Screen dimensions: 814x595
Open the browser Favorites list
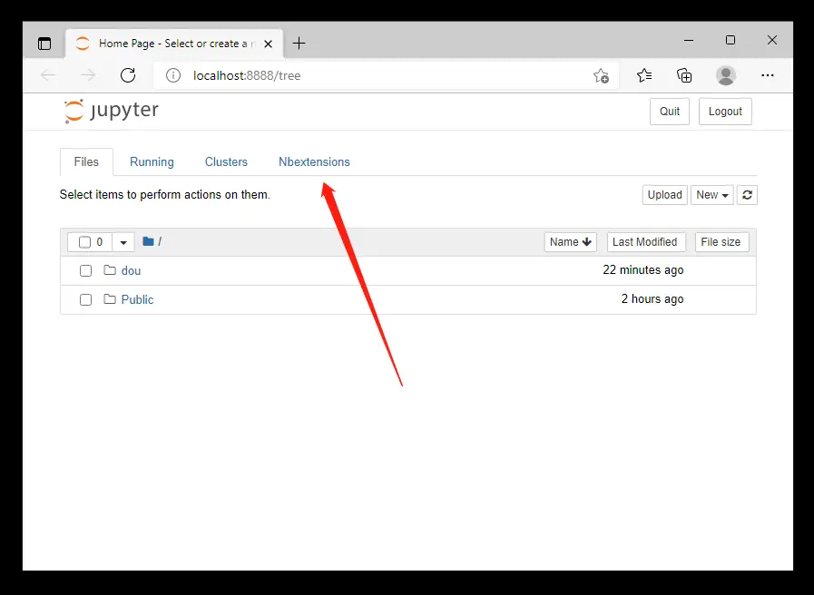(x=644, y=75)
